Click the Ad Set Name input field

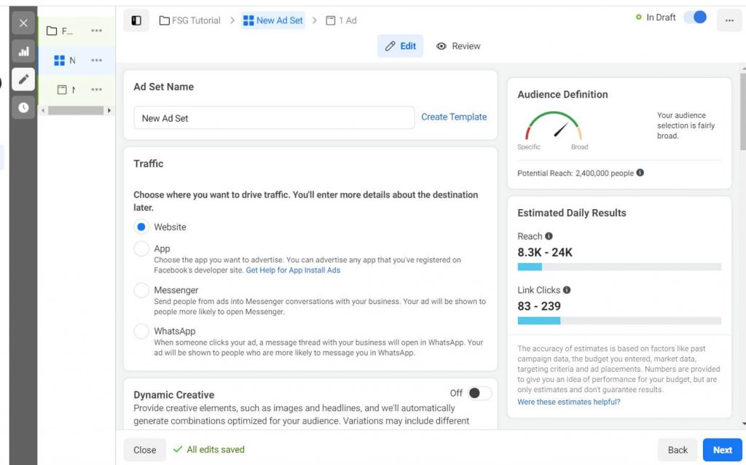(274, 118)
